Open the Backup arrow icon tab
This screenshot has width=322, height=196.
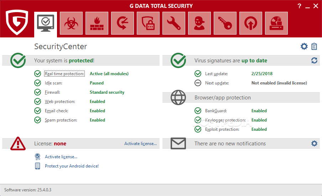click(x=123, y=23)
